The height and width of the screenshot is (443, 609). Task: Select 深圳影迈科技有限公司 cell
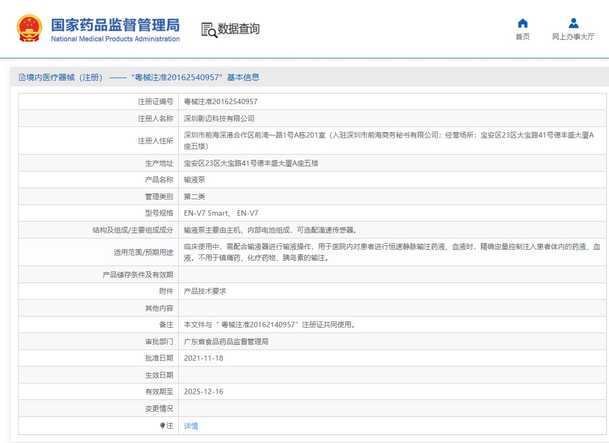click(219, 118)
